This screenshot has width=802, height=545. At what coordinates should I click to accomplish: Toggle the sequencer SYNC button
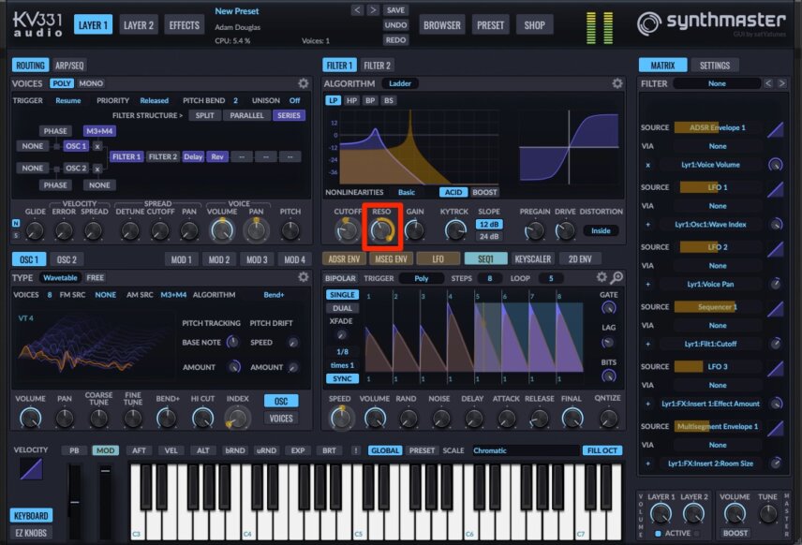click(x=342, y=379)
